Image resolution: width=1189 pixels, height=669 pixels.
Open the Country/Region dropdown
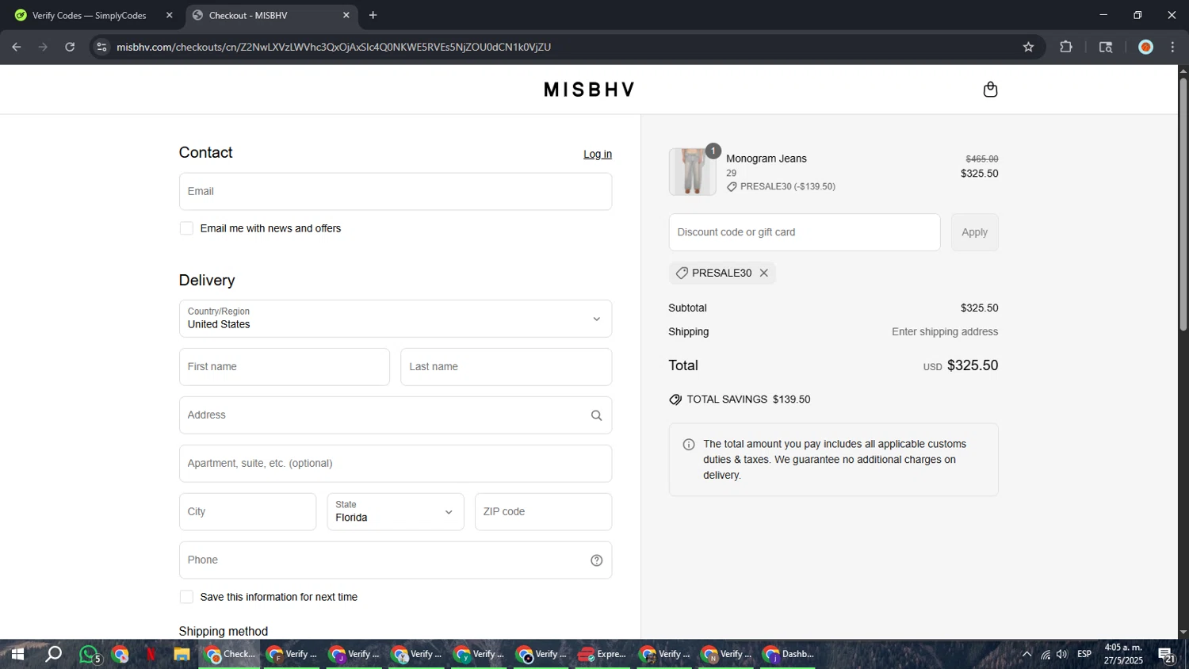click(395, 319)
